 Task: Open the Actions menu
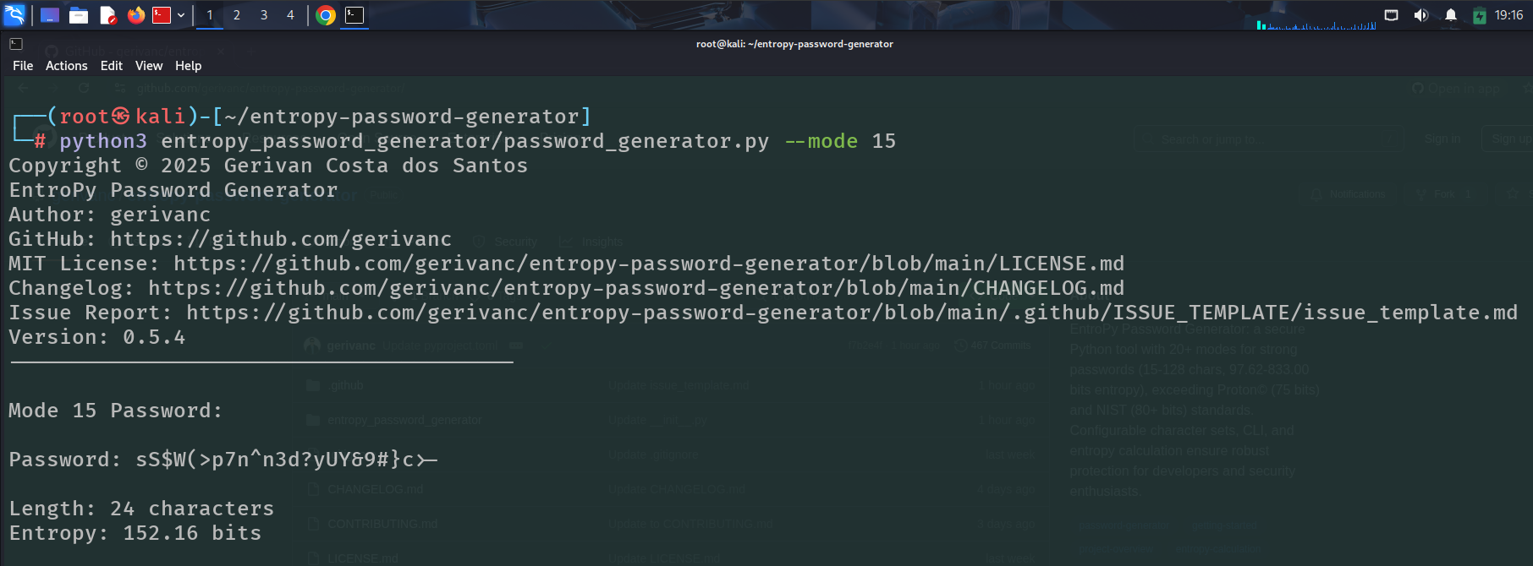(x=67, y=66)
